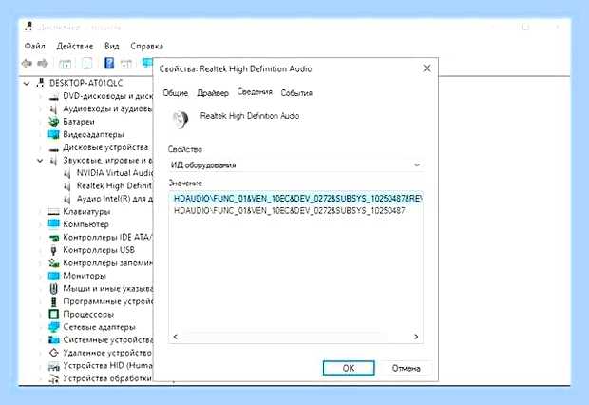Click the right scroll arrow in value list
The image size is (589, 405).
[x=416, y=337]
